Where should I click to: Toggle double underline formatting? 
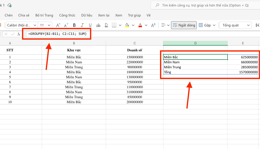pyautogui.click(x=106, y=25)
